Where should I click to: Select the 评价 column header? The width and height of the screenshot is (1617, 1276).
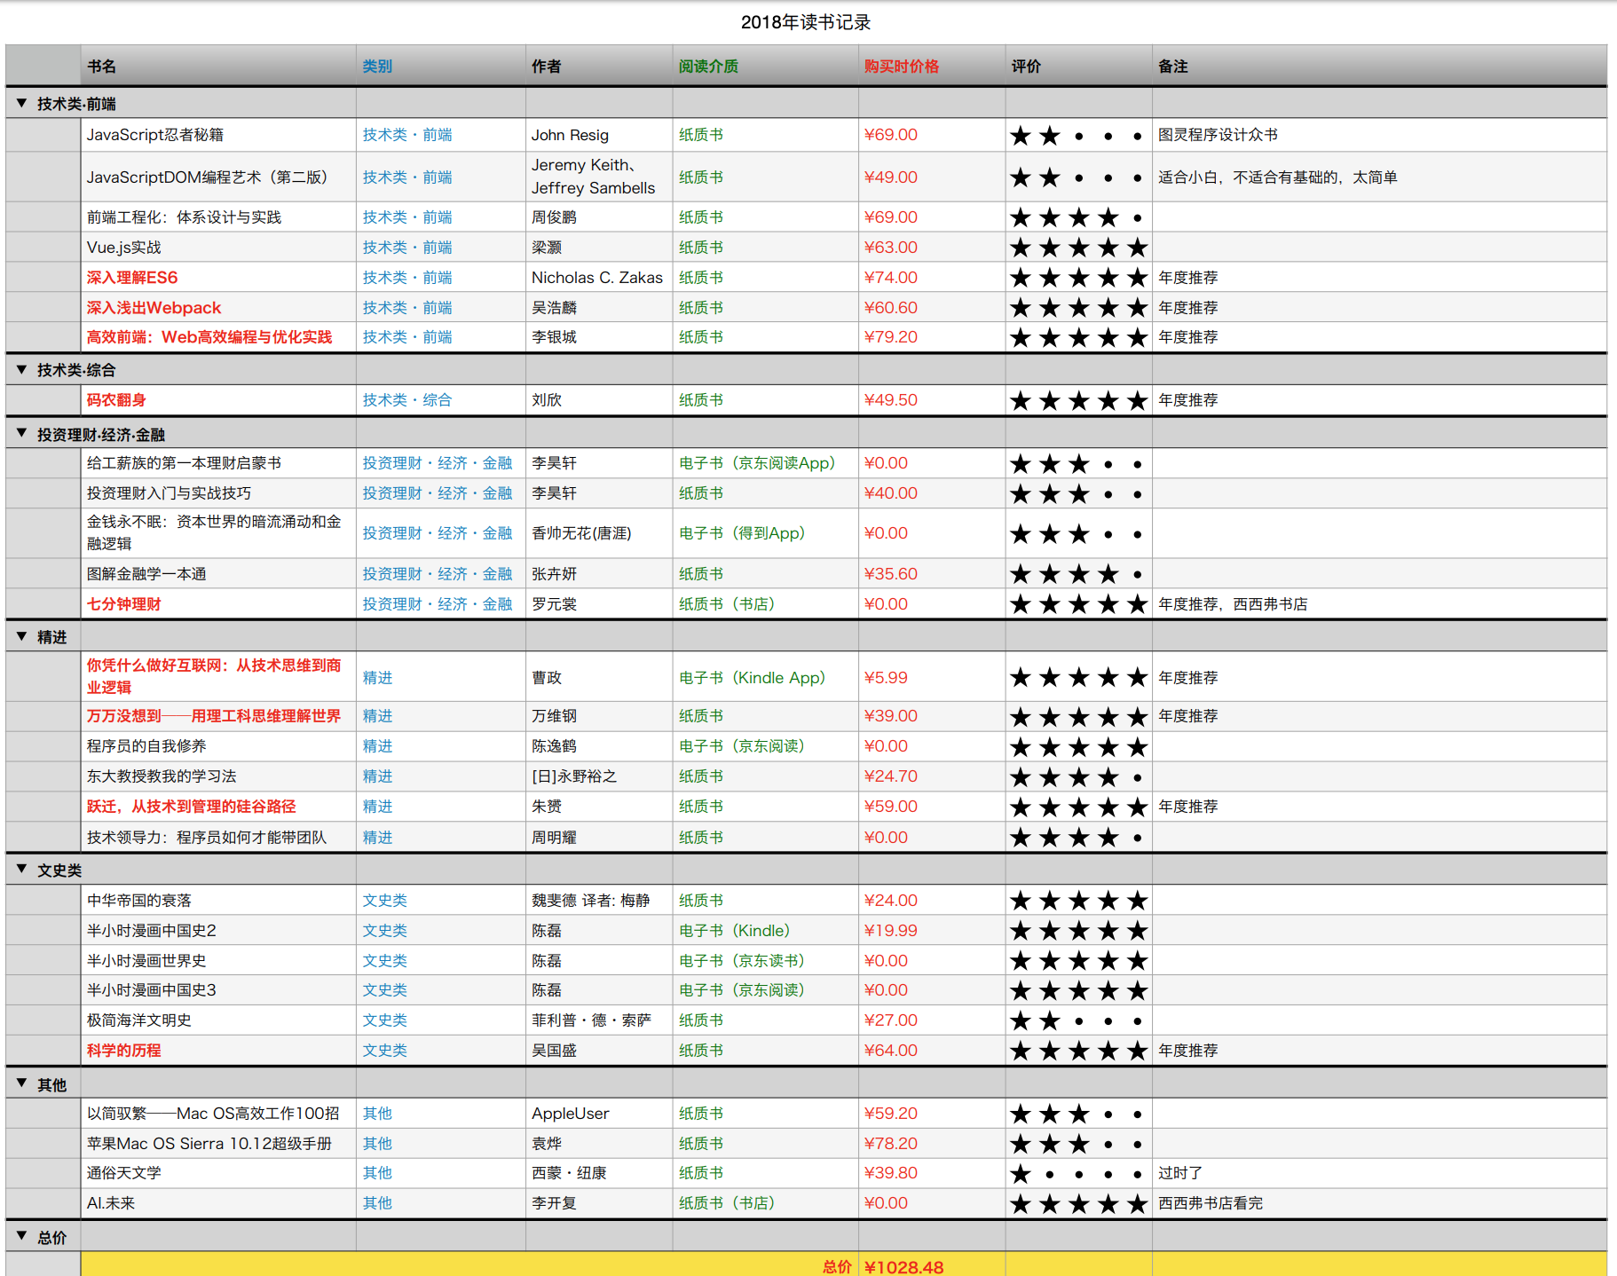[x=1079, y=66]
